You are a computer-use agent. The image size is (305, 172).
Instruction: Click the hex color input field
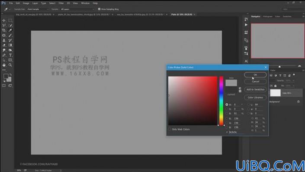click(236, 132)
